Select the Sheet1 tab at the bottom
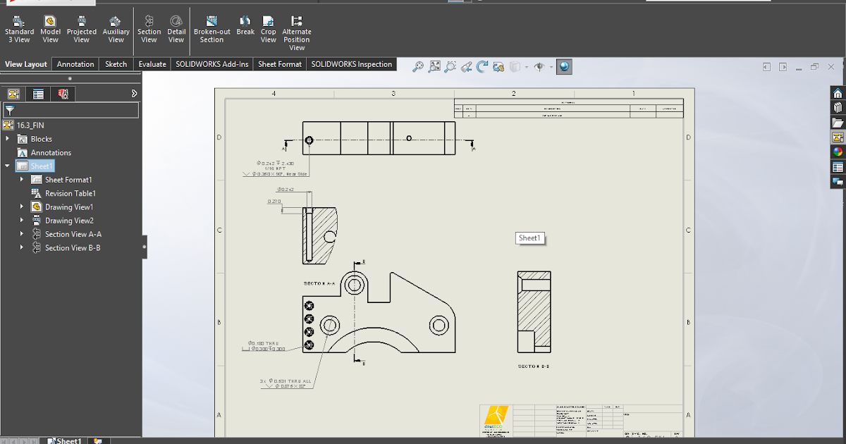The image size is (846, 444). [64, 440]
